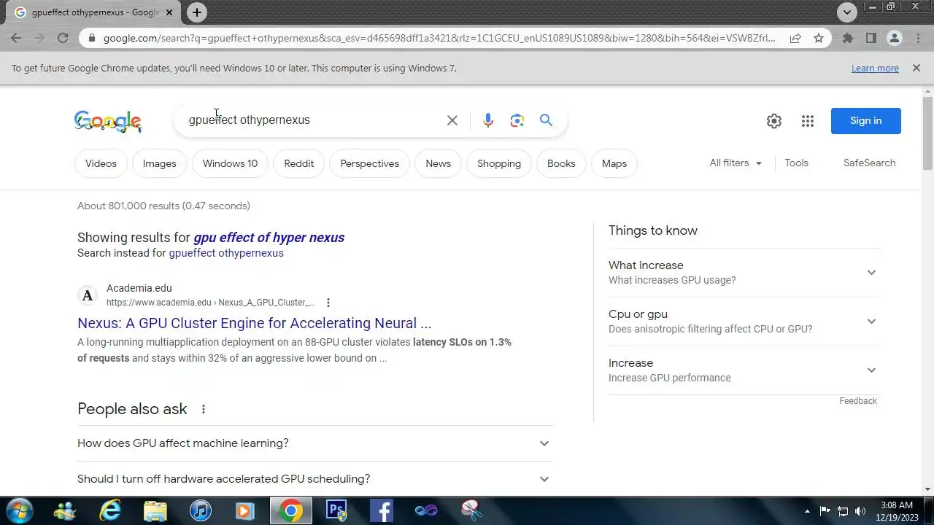Select the Windows 10 filter chip

[230, 163]
